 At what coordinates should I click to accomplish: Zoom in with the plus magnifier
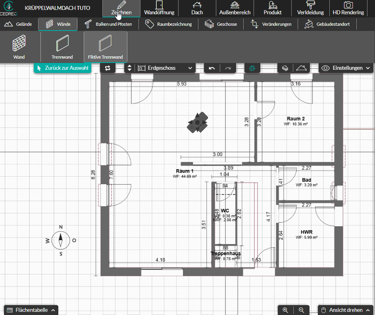pos(285,310)
